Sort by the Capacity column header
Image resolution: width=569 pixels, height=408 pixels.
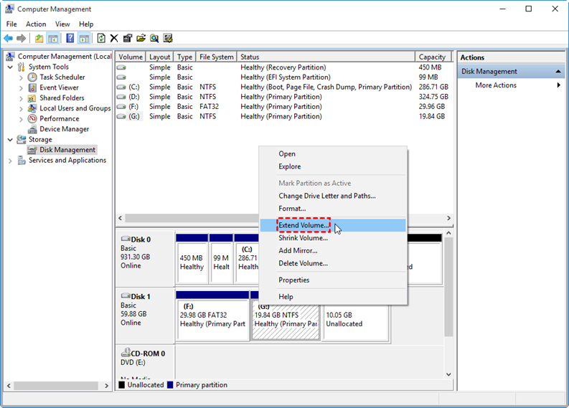click(432, 57)
